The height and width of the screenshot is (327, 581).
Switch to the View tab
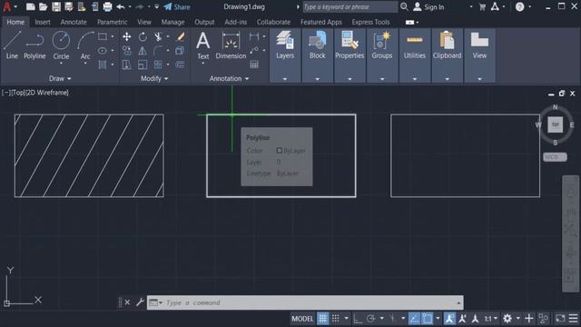click(144, 22)
